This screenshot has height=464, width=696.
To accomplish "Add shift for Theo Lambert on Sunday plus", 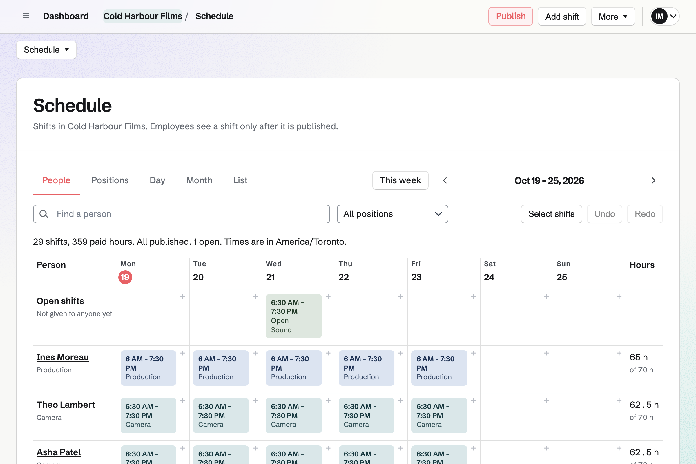I will (x=619, y=401).
